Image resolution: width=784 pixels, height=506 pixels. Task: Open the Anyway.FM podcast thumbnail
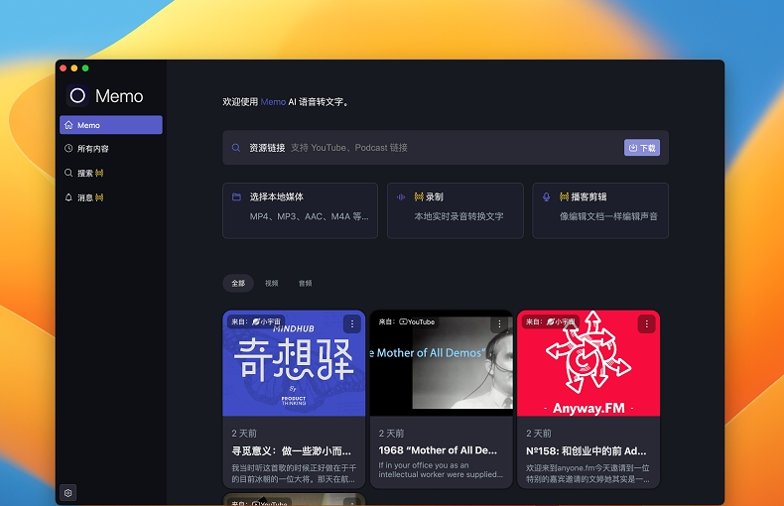coord(588,363)
